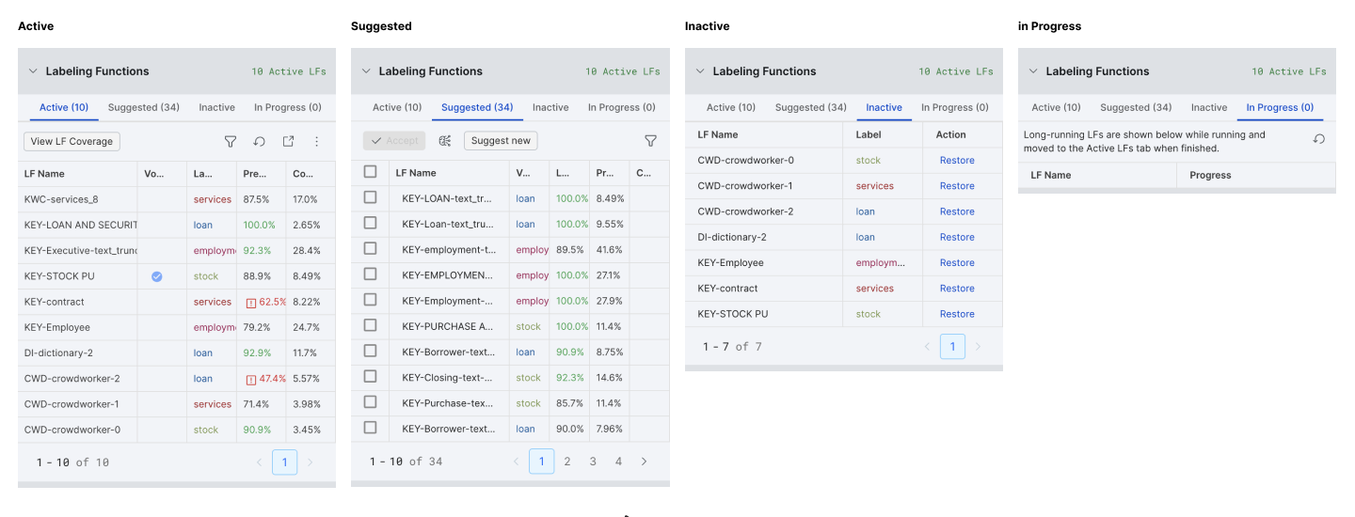The width and height of the screenshot is (1355, 517).
Task: Collapse Labeling Functions chevron in Inactive panel
Action: coord(700,71)
